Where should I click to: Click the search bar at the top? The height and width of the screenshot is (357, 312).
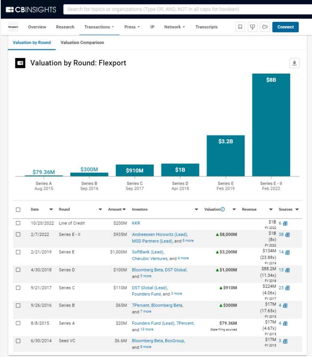(162, 9)
